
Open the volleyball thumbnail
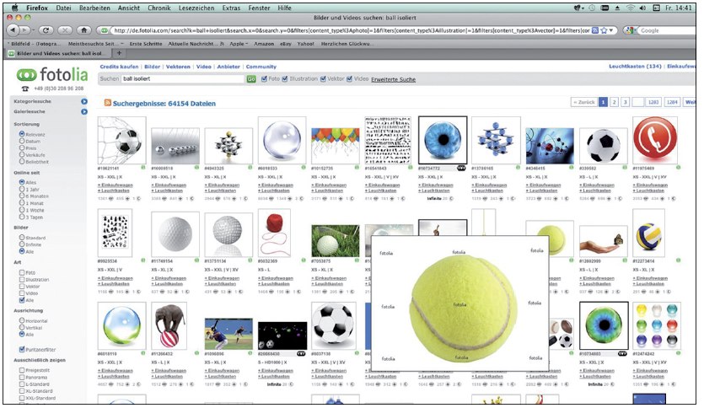point(648,233)
